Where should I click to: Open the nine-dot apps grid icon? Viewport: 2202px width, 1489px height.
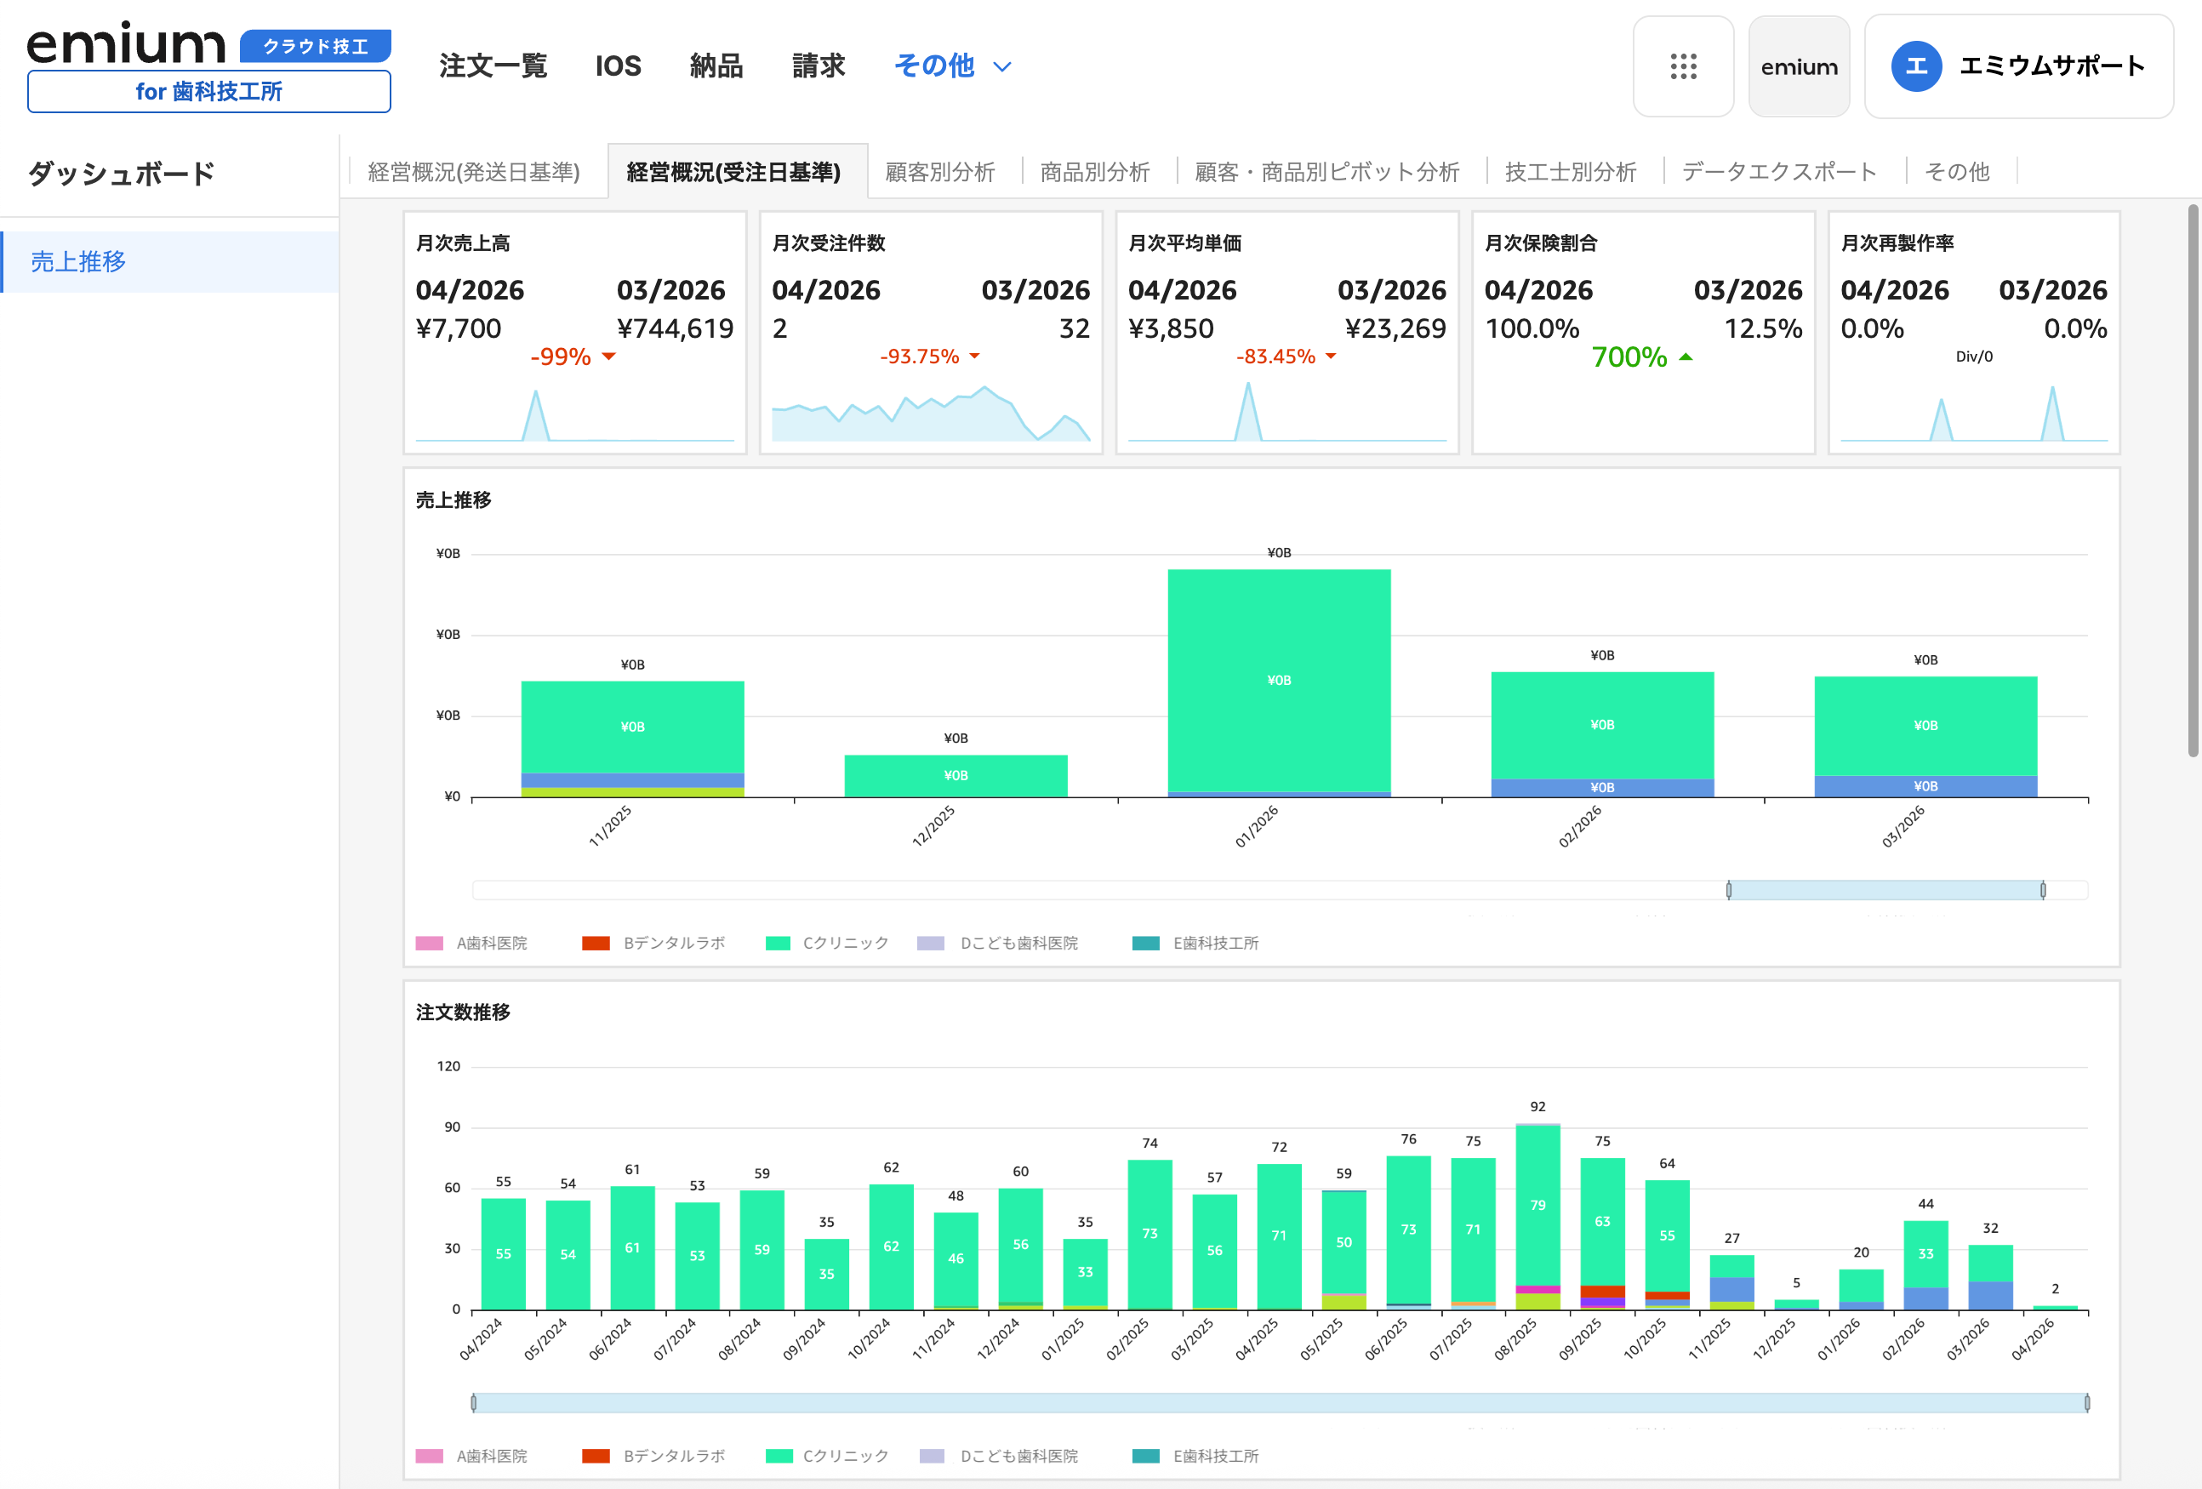click(x=1683, y=66)
